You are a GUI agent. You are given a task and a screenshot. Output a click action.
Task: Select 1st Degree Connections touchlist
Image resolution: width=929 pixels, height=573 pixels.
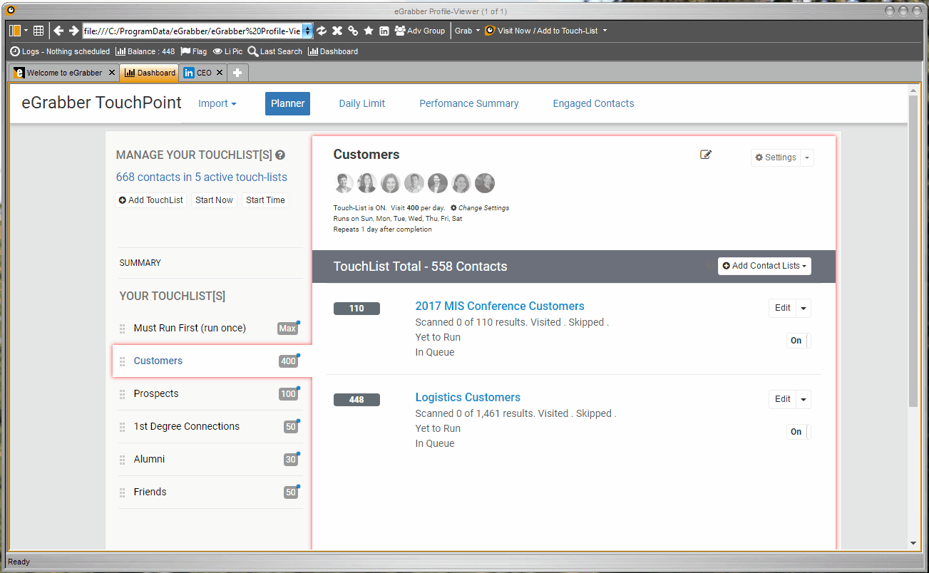[187, 426]
